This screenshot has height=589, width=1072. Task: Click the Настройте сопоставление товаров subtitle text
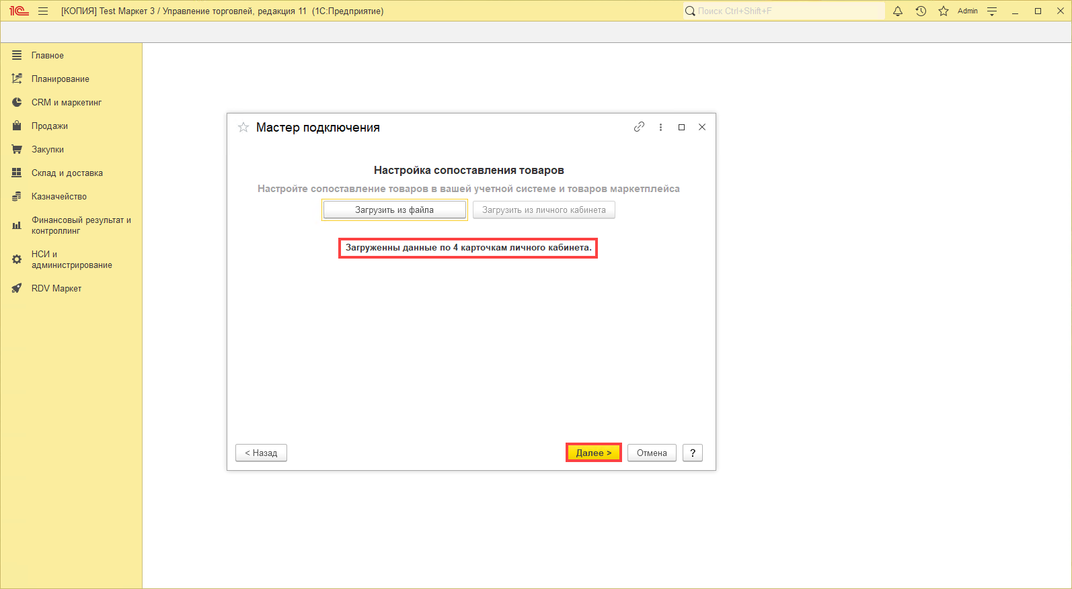pos(469,189)
